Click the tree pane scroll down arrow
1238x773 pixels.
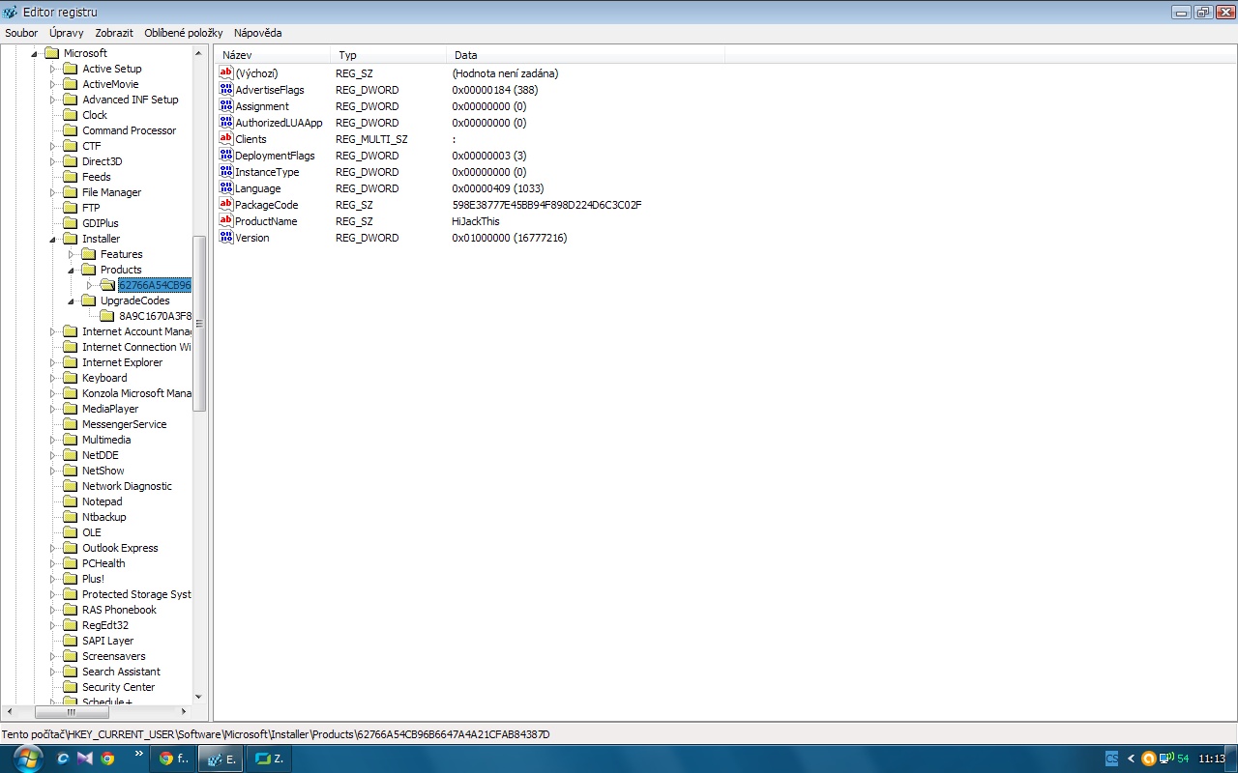point(199,697)
